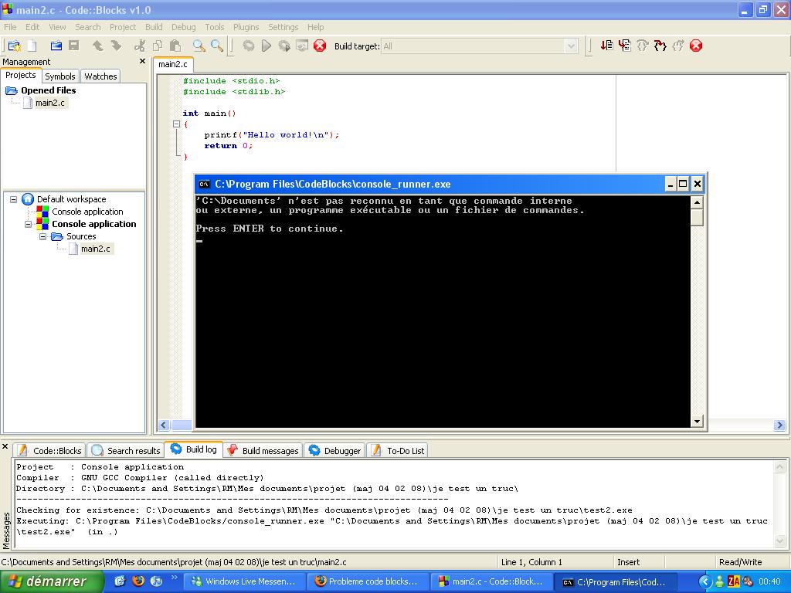Undo the last edit

tap(97, 46)
